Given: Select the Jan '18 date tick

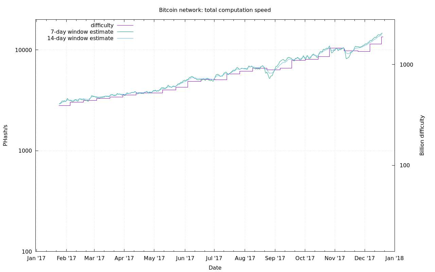Looking at the screenshot, I should (x=395, y=258).
